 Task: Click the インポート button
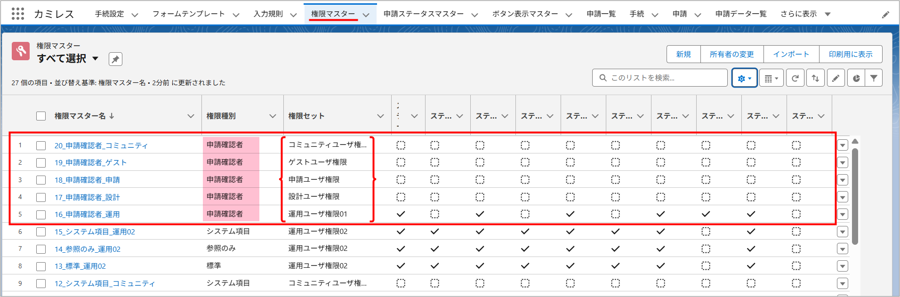pyautogui.click(x=791, y=54)
